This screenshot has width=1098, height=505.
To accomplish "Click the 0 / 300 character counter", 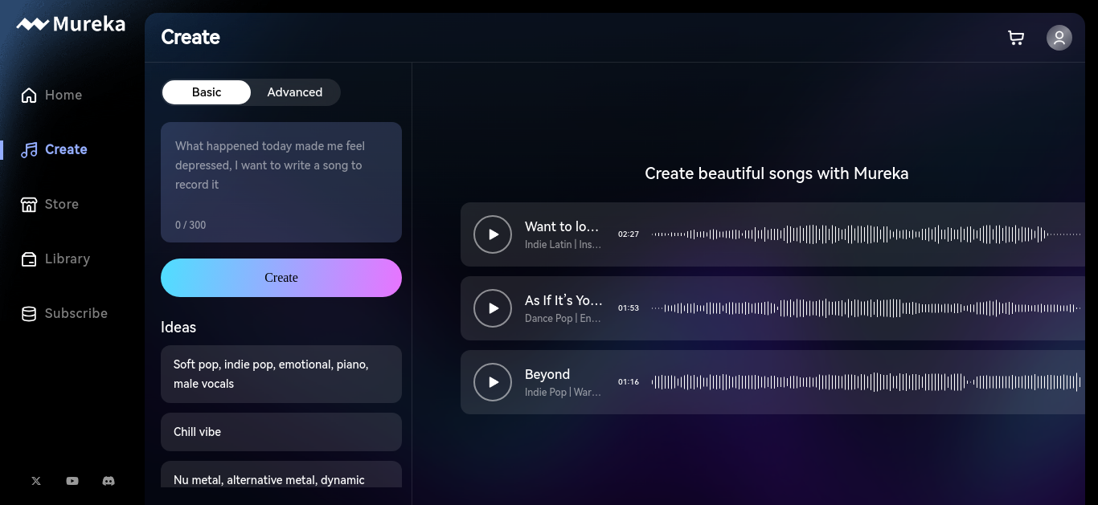I will [x=191, y=225].
